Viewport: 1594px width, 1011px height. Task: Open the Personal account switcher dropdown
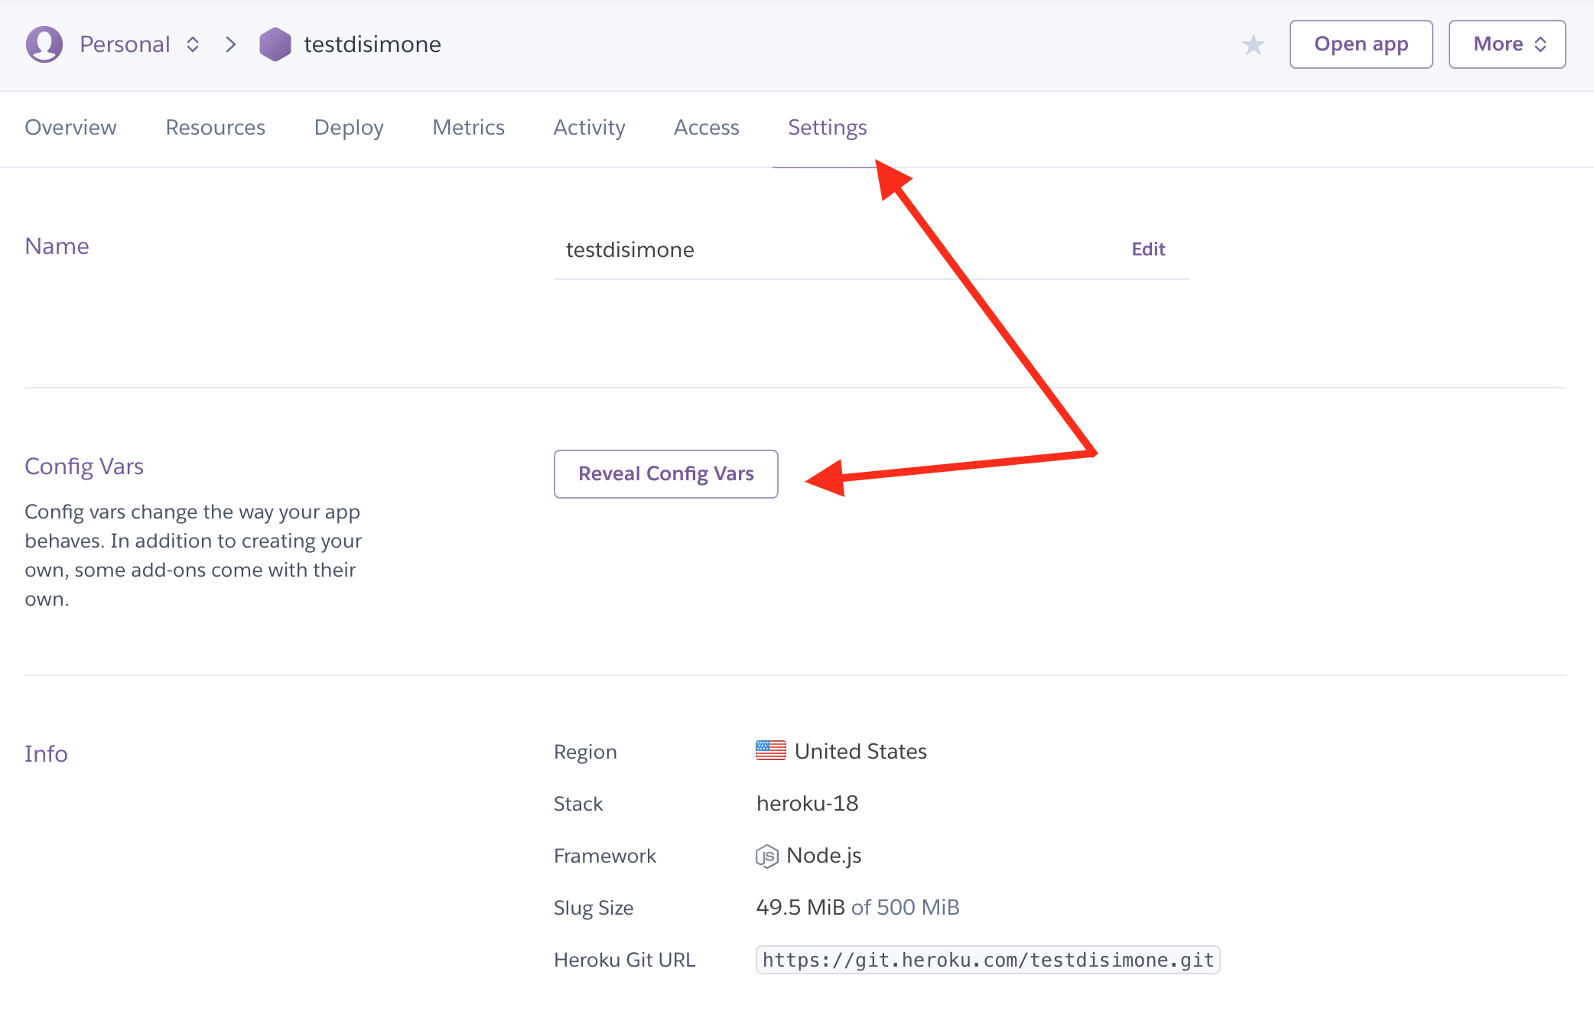tap(139, 44)
